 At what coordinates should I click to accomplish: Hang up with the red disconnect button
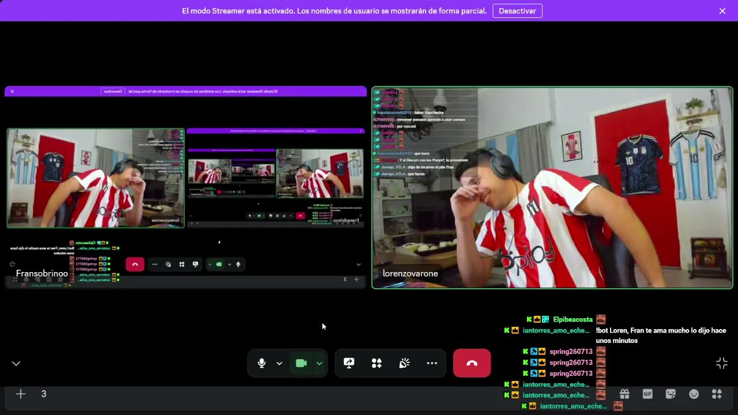(x=472, y=363)
